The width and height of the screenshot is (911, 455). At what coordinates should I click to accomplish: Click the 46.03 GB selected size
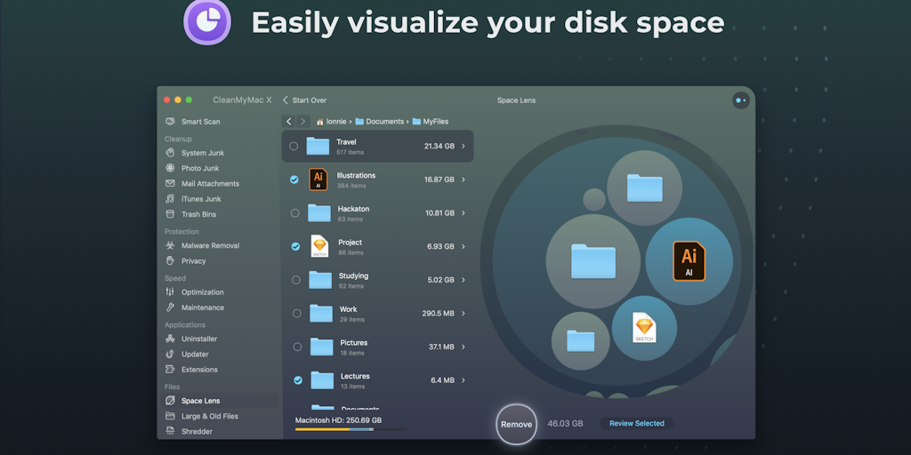[x=565, y=423]
